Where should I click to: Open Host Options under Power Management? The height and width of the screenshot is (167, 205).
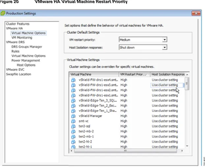(x=26, y=65)
